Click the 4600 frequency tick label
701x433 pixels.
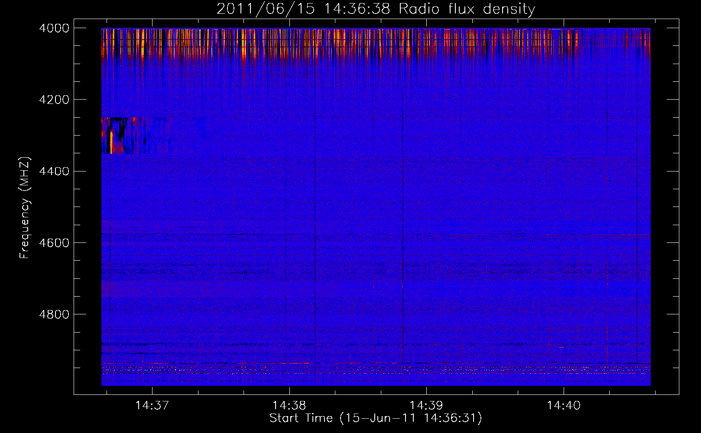point(54,243)
